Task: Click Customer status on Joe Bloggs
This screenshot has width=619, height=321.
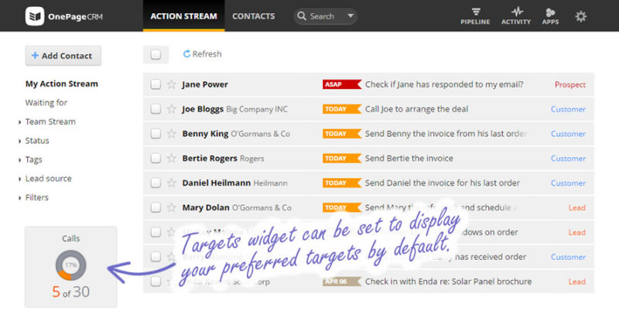Action: (568, 109)
